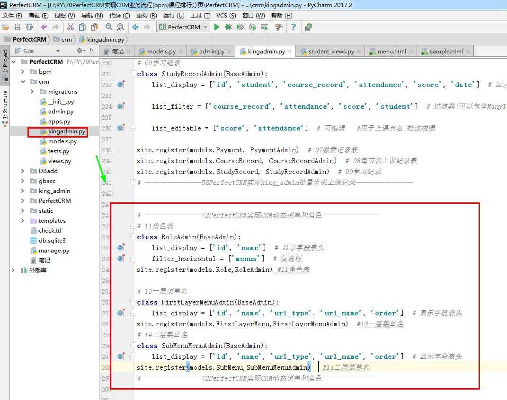Click override marker on line 236
Screen dimensions: 507x400
coord(121,128)
